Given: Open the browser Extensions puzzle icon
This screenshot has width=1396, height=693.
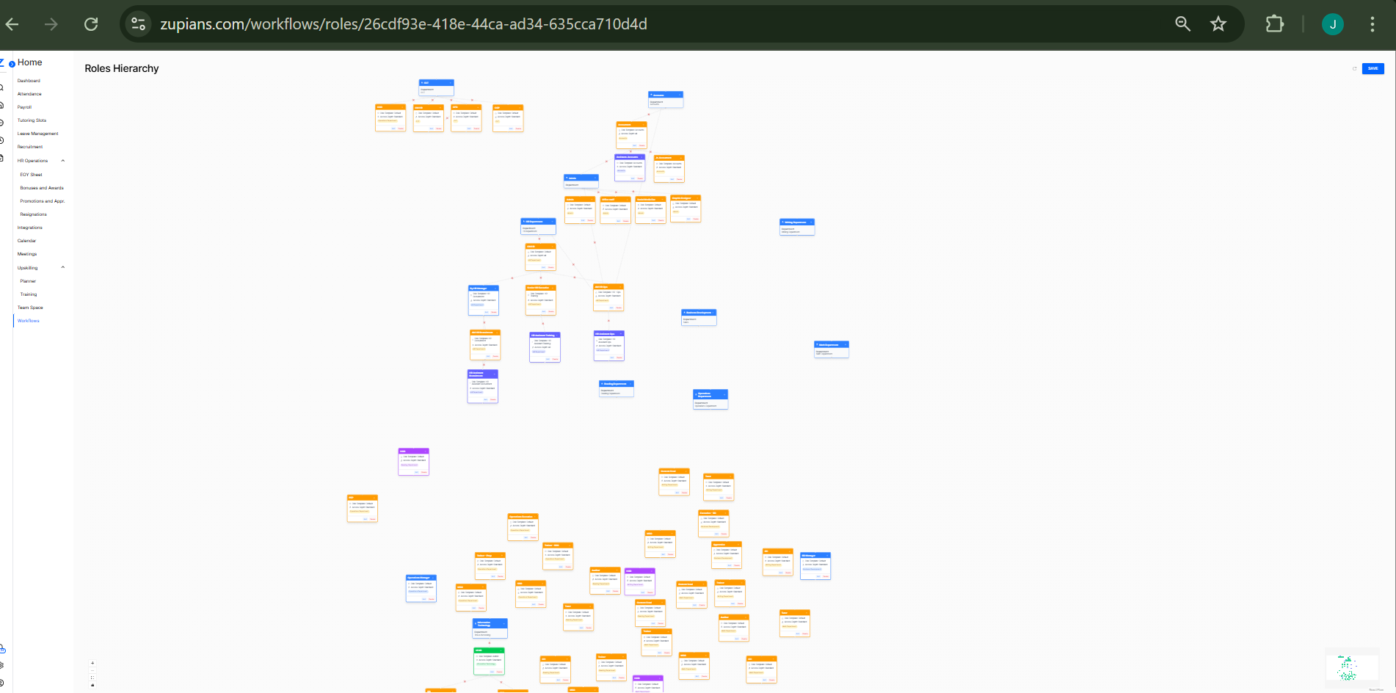Looking at the screenshot, I should click(1275, 23).
